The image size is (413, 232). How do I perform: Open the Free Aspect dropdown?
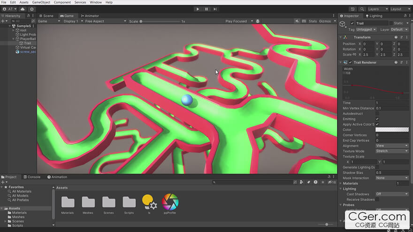(x=105, y=21)
